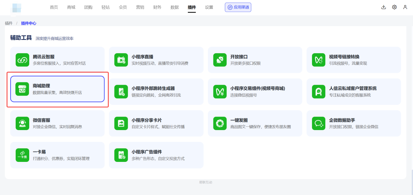Select the 视频号链接转换 icon

pos(319,60)
